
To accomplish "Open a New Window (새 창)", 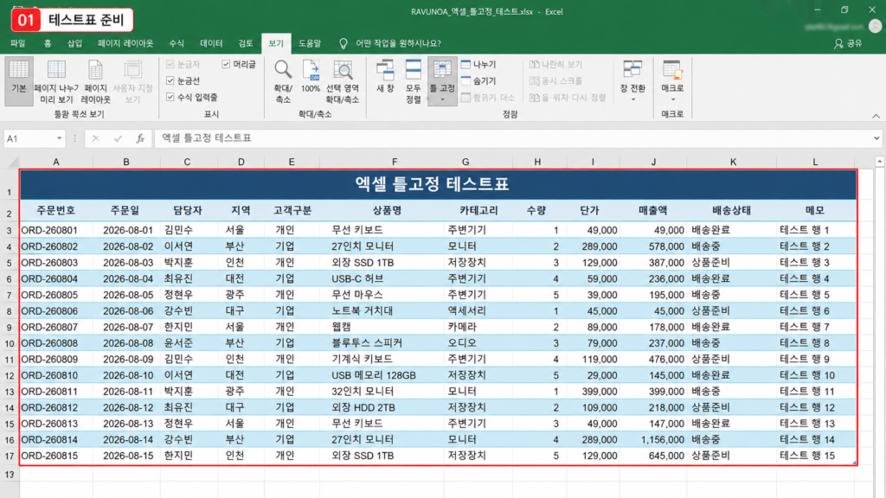I will (385, 76).
